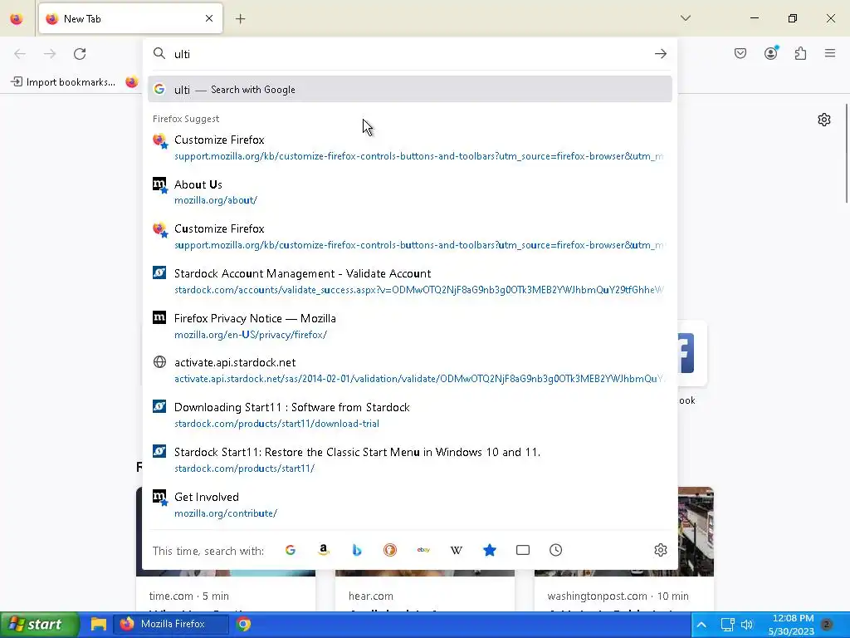Open Downloading Start11 suggestion
Screen dimensions: 850x638
[410, 415]
